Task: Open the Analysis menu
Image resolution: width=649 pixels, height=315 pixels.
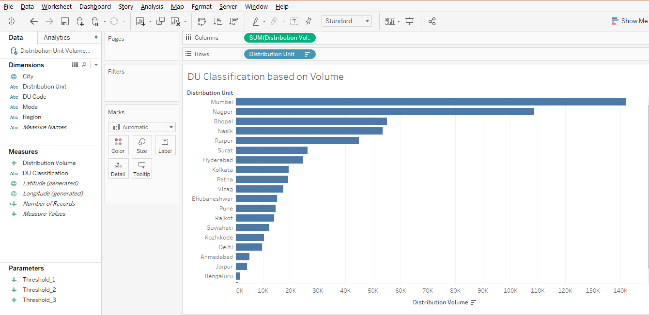Action: 152,6
